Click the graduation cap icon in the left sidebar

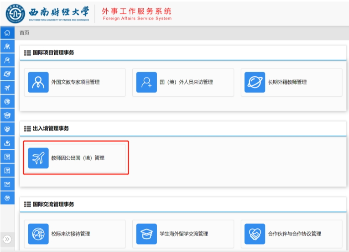[x=7, y=115]
